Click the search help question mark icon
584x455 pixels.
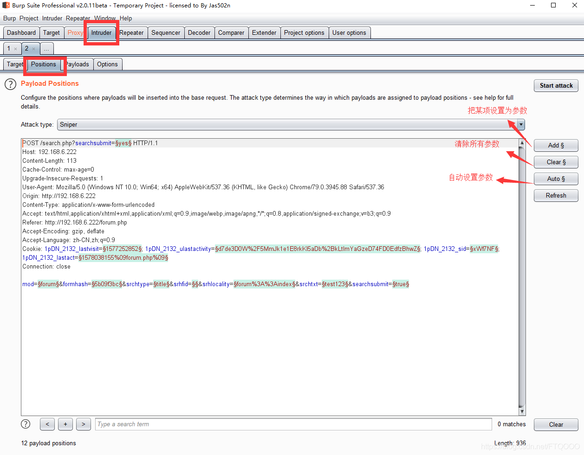(x=26, y=424)
